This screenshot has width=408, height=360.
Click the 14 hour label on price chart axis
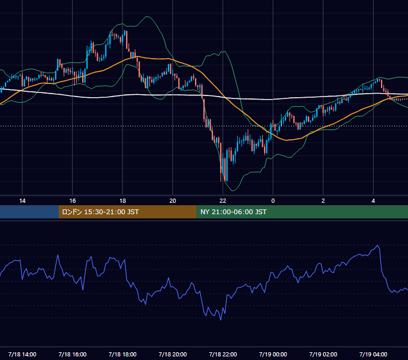point(22,201)
